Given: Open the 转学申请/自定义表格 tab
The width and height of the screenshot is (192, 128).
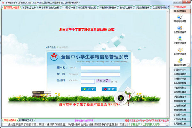Looking at the screenshot, I should click(49, 7).
